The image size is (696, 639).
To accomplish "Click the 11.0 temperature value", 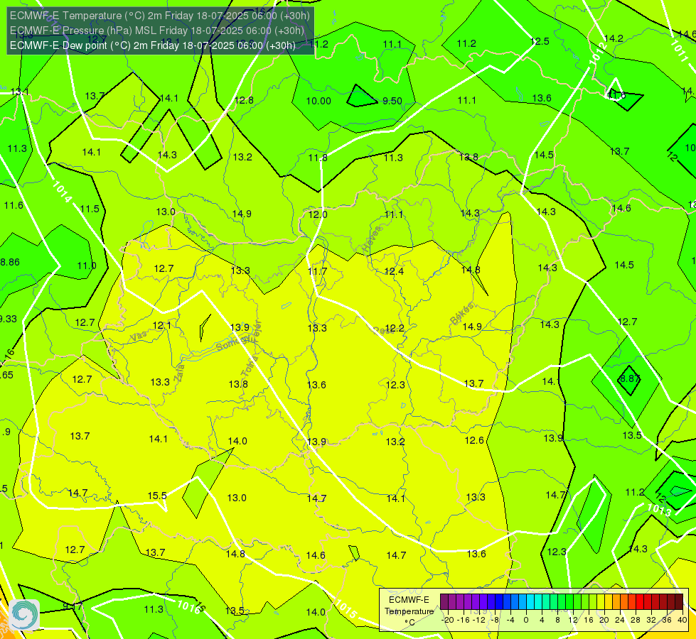I will click(87, 266).
